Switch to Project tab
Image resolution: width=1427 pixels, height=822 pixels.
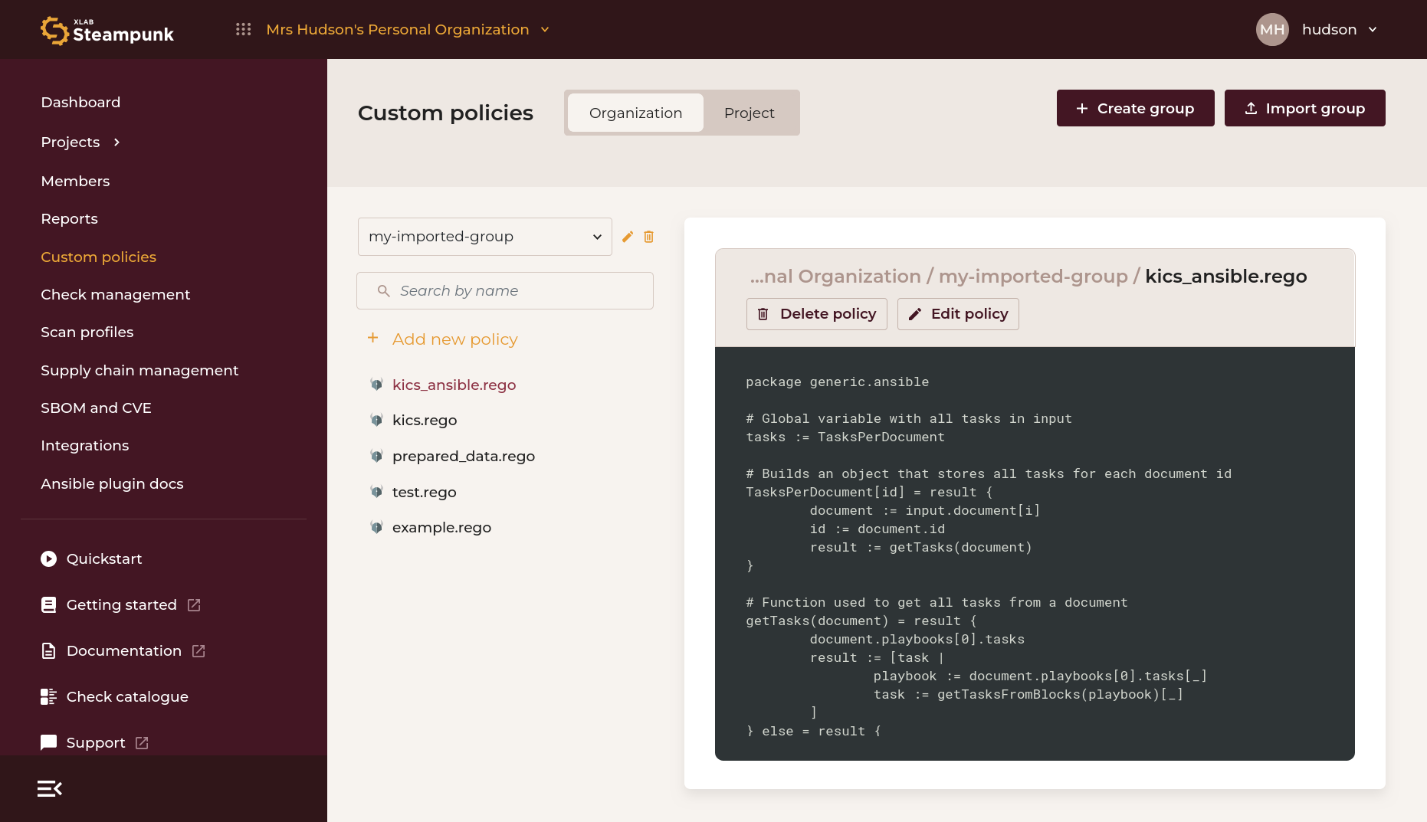tap(749, 113)
